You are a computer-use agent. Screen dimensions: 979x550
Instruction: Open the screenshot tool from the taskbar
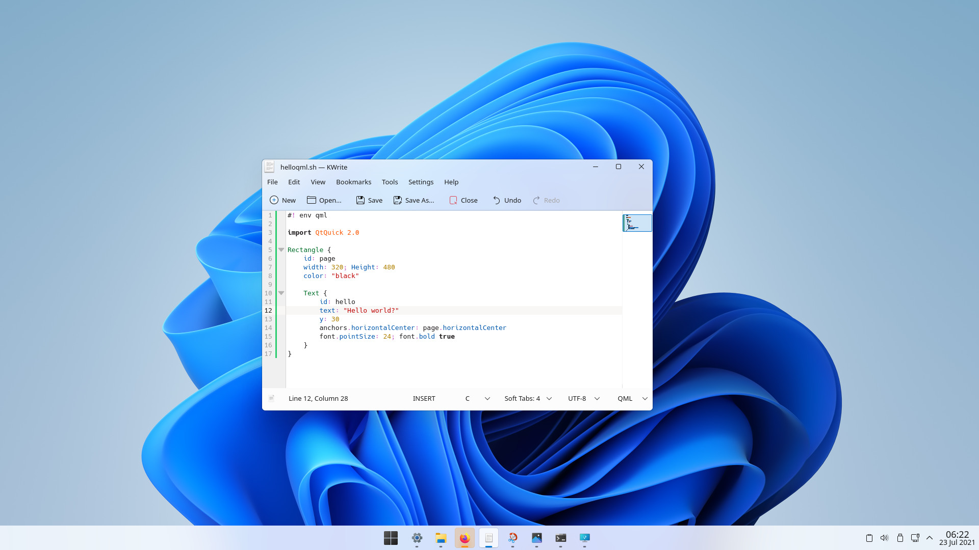[512, 538]
